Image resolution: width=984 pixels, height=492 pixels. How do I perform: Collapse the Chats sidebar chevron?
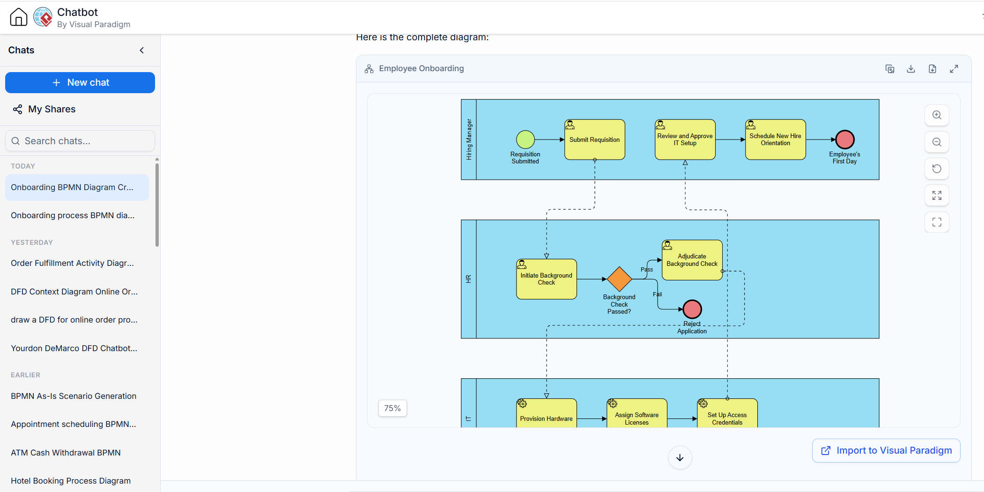pos(142,50)
